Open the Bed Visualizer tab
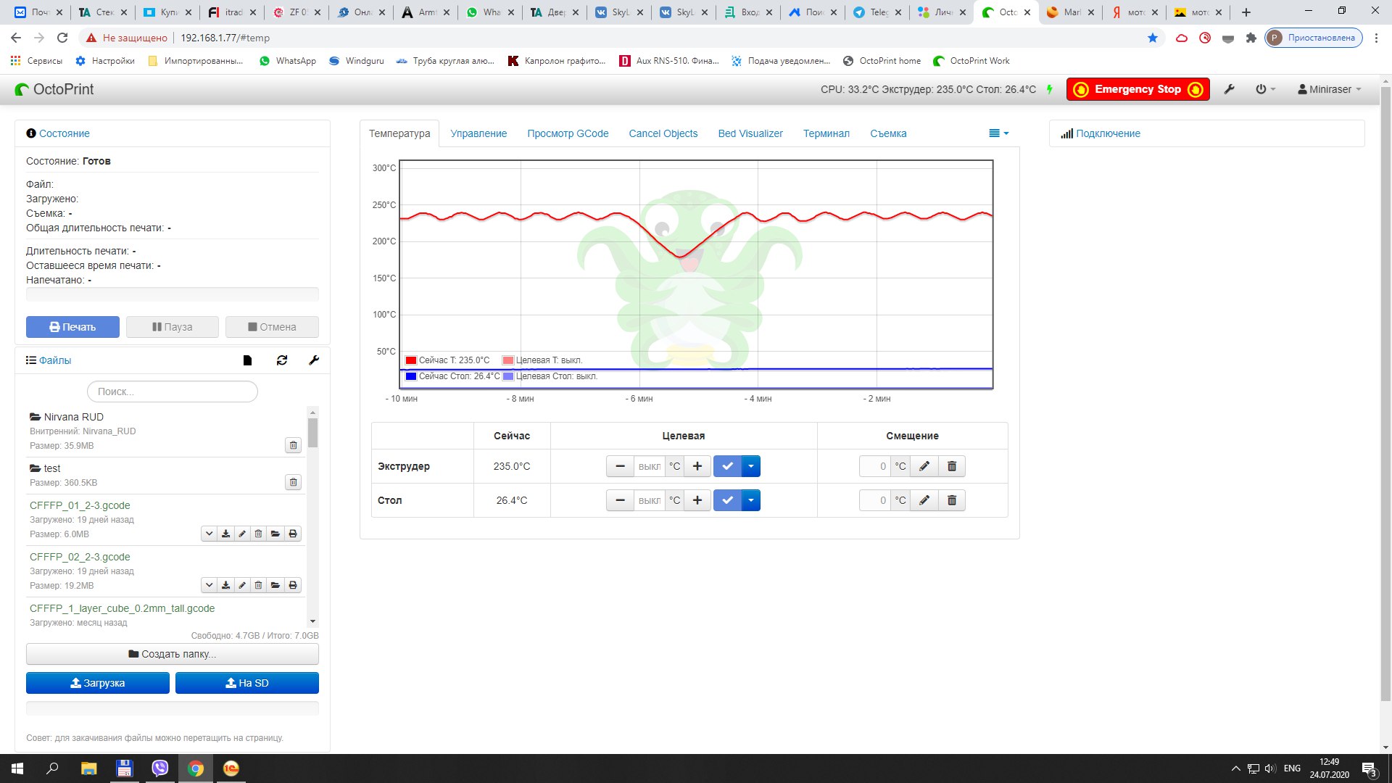Viewport: 1392px width, 783px height. [750, 133]
